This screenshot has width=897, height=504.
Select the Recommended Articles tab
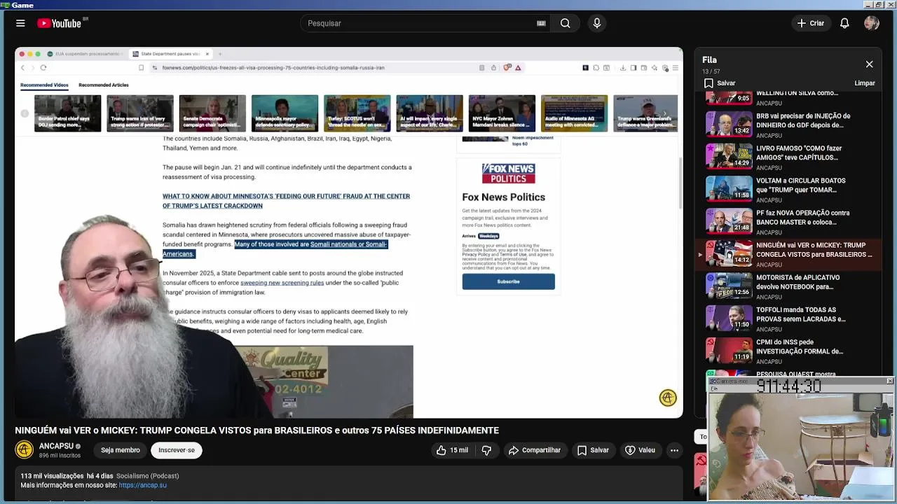pos(104,85)
